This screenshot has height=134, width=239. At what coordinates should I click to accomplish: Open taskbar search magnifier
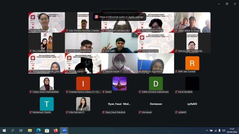tap(13, 130)
